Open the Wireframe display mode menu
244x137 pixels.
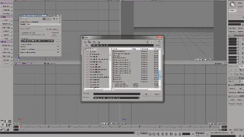(x=218, y=64)
